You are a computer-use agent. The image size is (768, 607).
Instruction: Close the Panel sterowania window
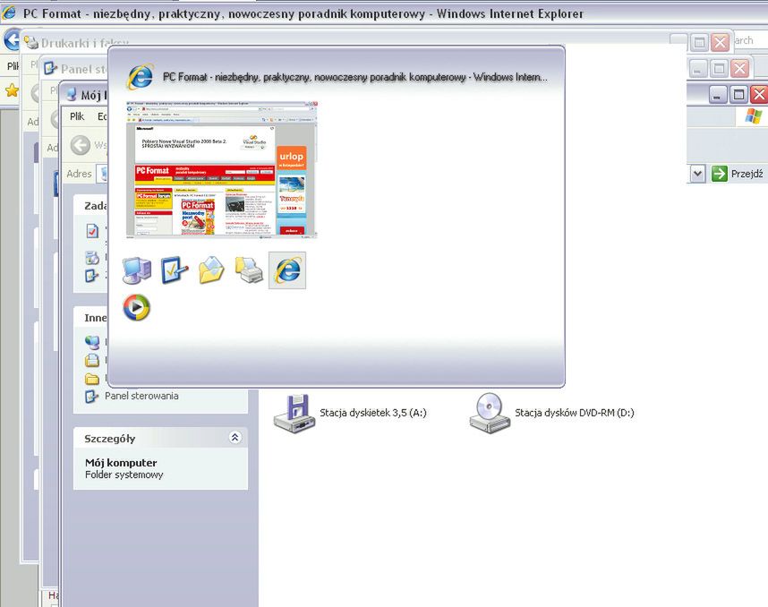739,68
